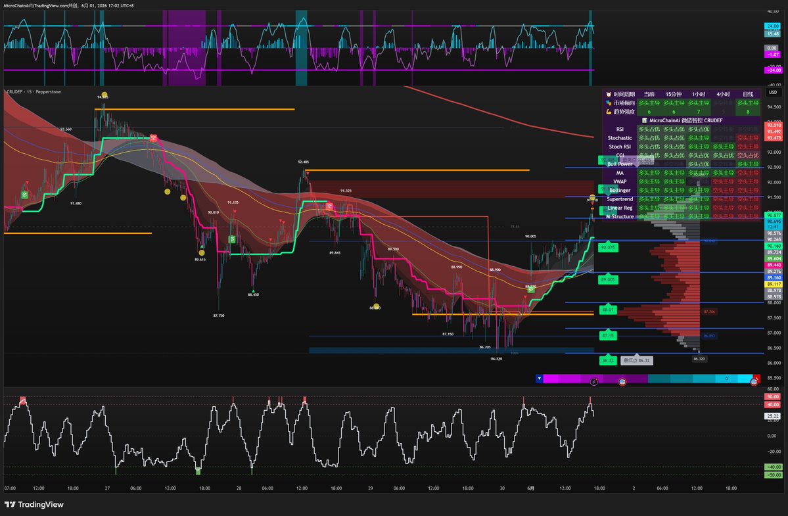
Task: Select the 15分钟 column header
Action: [674, 94]
